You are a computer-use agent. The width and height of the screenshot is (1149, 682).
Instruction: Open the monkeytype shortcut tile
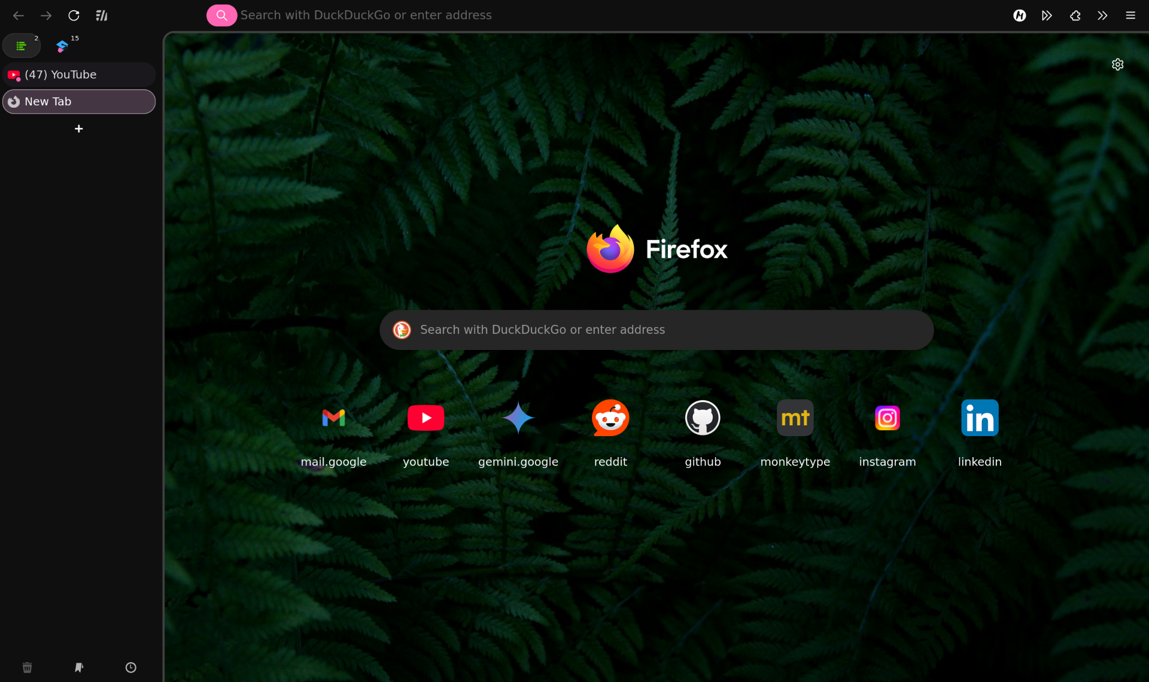pos(795,418)
